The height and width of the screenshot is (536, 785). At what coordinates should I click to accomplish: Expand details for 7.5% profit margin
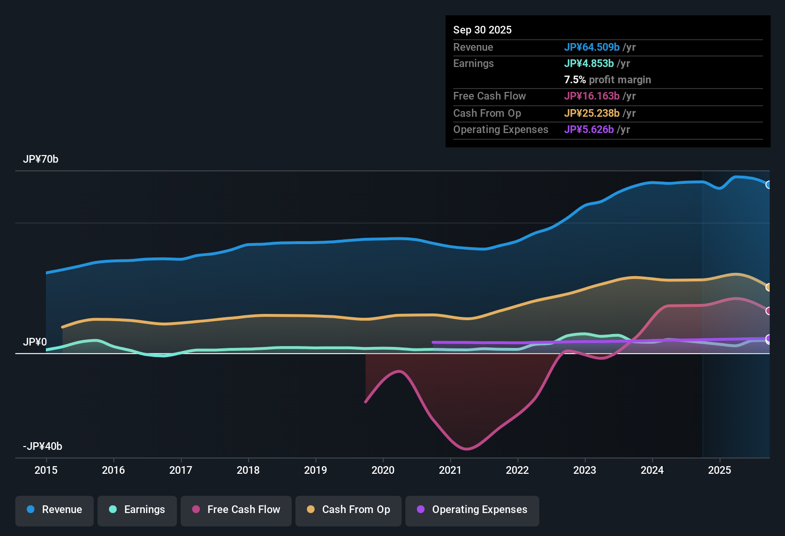point(607,80)
